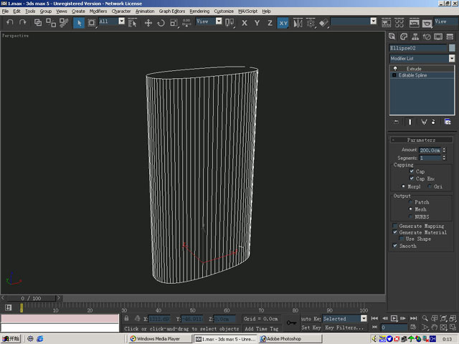Image resolution: width=459 pixels, height=344 pixels.
Task: Open the Rendering menu
Action: [x=199, y=11]
